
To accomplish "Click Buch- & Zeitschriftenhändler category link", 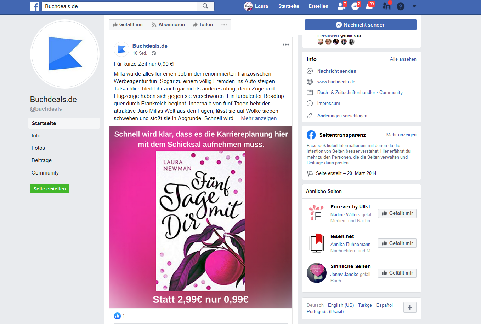I will click(x=346, y=93).
